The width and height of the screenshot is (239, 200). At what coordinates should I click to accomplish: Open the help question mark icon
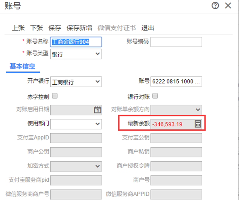click(x=215, y=6)
